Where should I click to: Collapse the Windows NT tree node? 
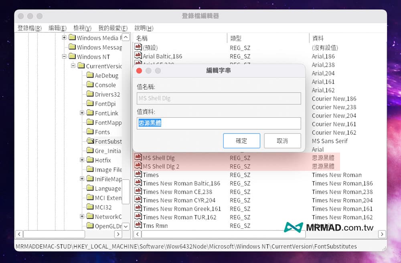click(64, 57)
